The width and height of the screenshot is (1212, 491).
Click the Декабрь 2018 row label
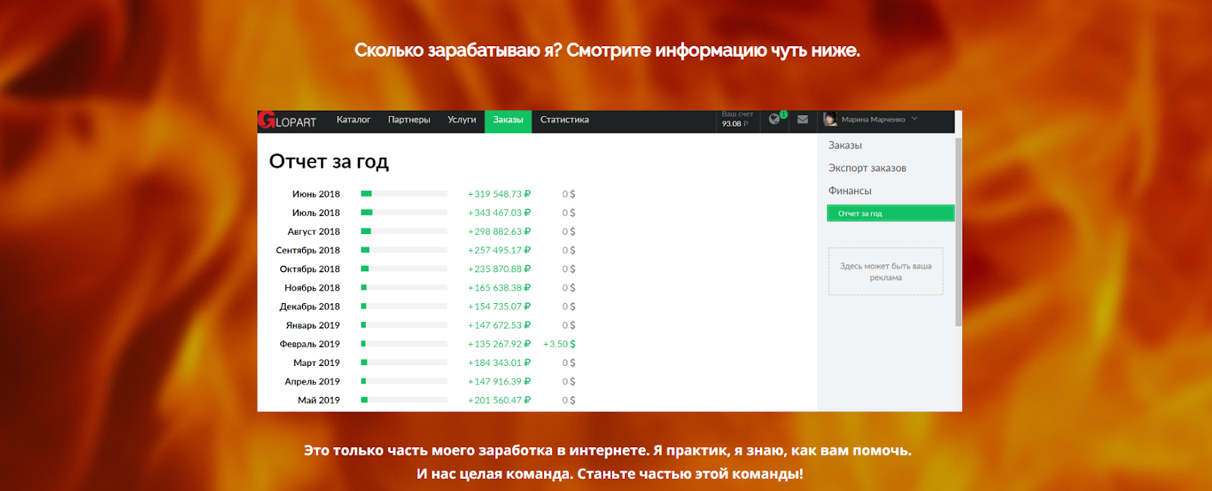click(x=310, y=307)
